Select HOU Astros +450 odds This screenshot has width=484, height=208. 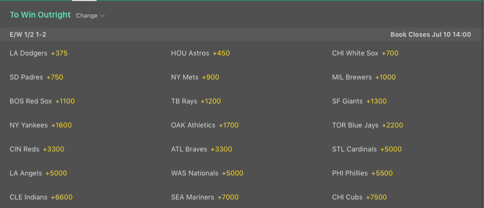(x=200, y=53)
